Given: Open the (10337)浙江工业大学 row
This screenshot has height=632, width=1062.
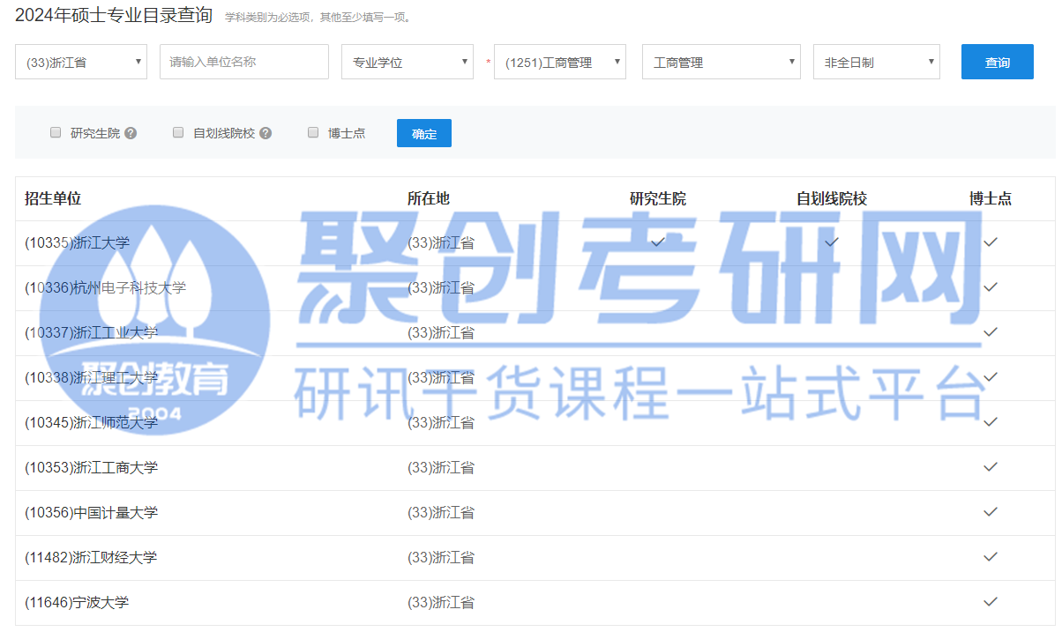Looking at the screenshot, I should 535,332.
